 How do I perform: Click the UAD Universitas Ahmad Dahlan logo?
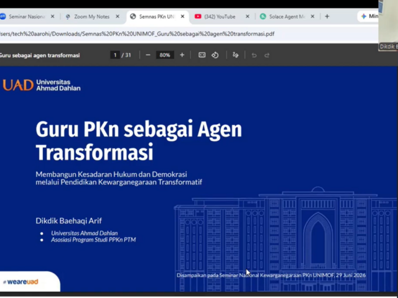click(x=42, y=85)
